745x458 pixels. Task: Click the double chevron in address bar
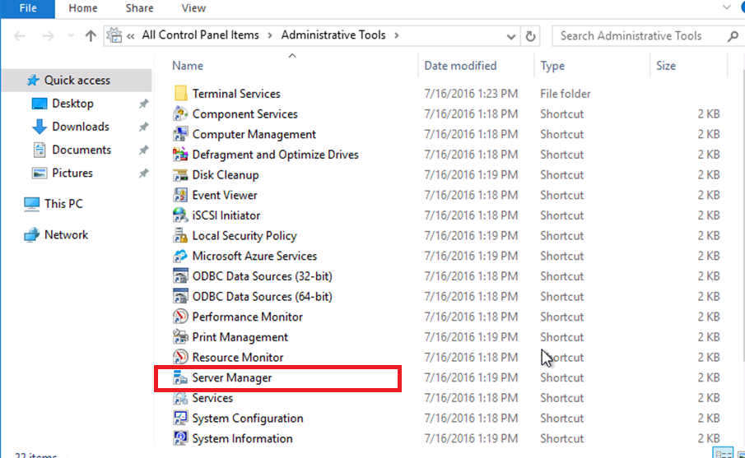[131, 36]
